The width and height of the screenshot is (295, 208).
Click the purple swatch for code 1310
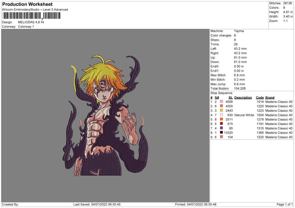click(221, 128)
